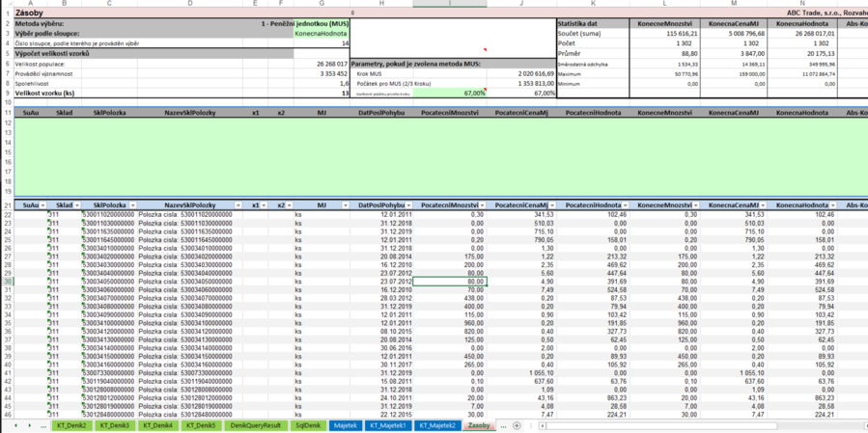868x433 pixels.
Task: Select the KonecnaHodnota column selection cell
Action: click(321, 33)
